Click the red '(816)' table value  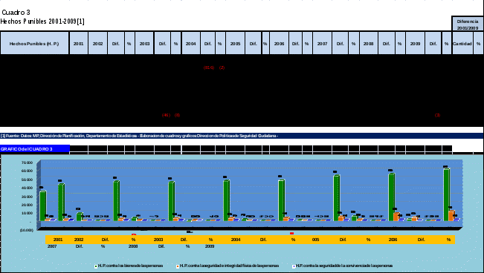pyautogui.click(x=209, y=68)
